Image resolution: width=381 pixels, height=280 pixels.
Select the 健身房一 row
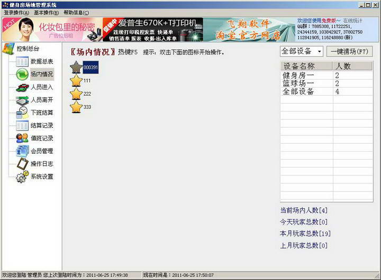326,76
